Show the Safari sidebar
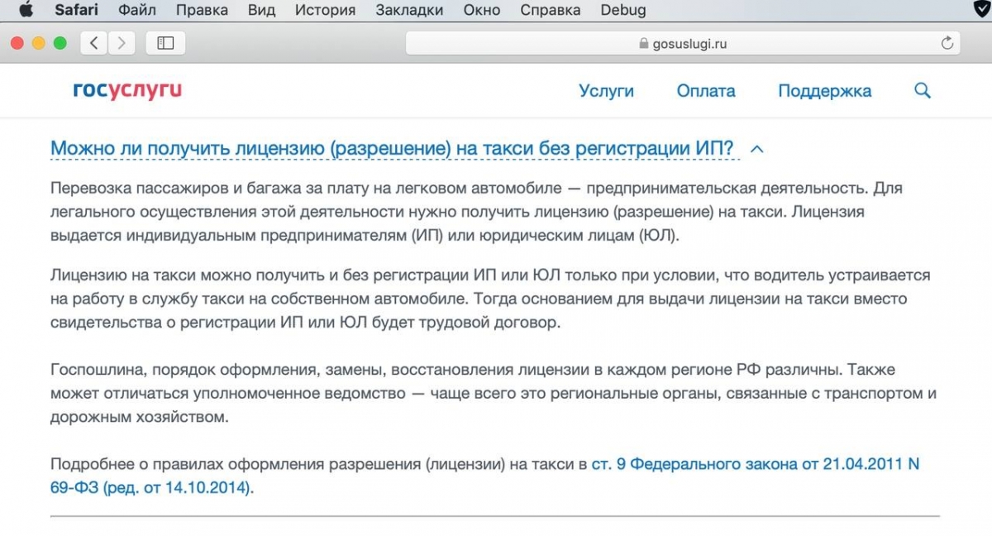The image size is (992, 536). coord(165,43)
